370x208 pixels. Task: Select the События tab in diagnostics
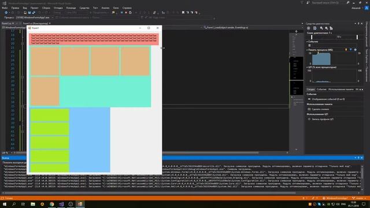(321, 90)
